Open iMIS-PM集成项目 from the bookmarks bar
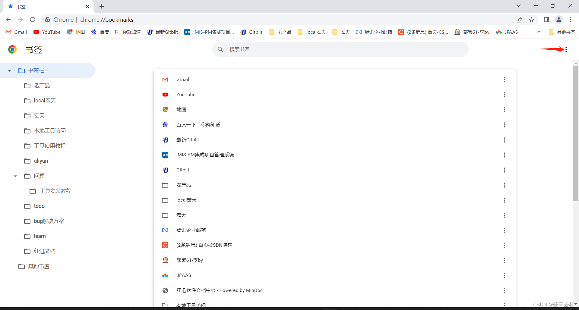The height and width of the screenshot is (310, 579). [209, 32]
